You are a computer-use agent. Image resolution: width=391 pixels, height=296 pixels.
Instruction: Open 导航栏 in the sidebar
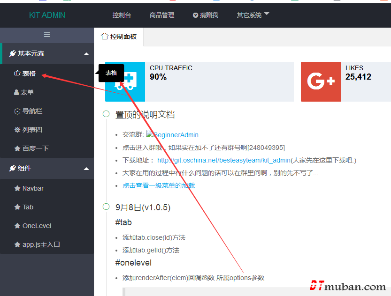click(x=32, y=111)
